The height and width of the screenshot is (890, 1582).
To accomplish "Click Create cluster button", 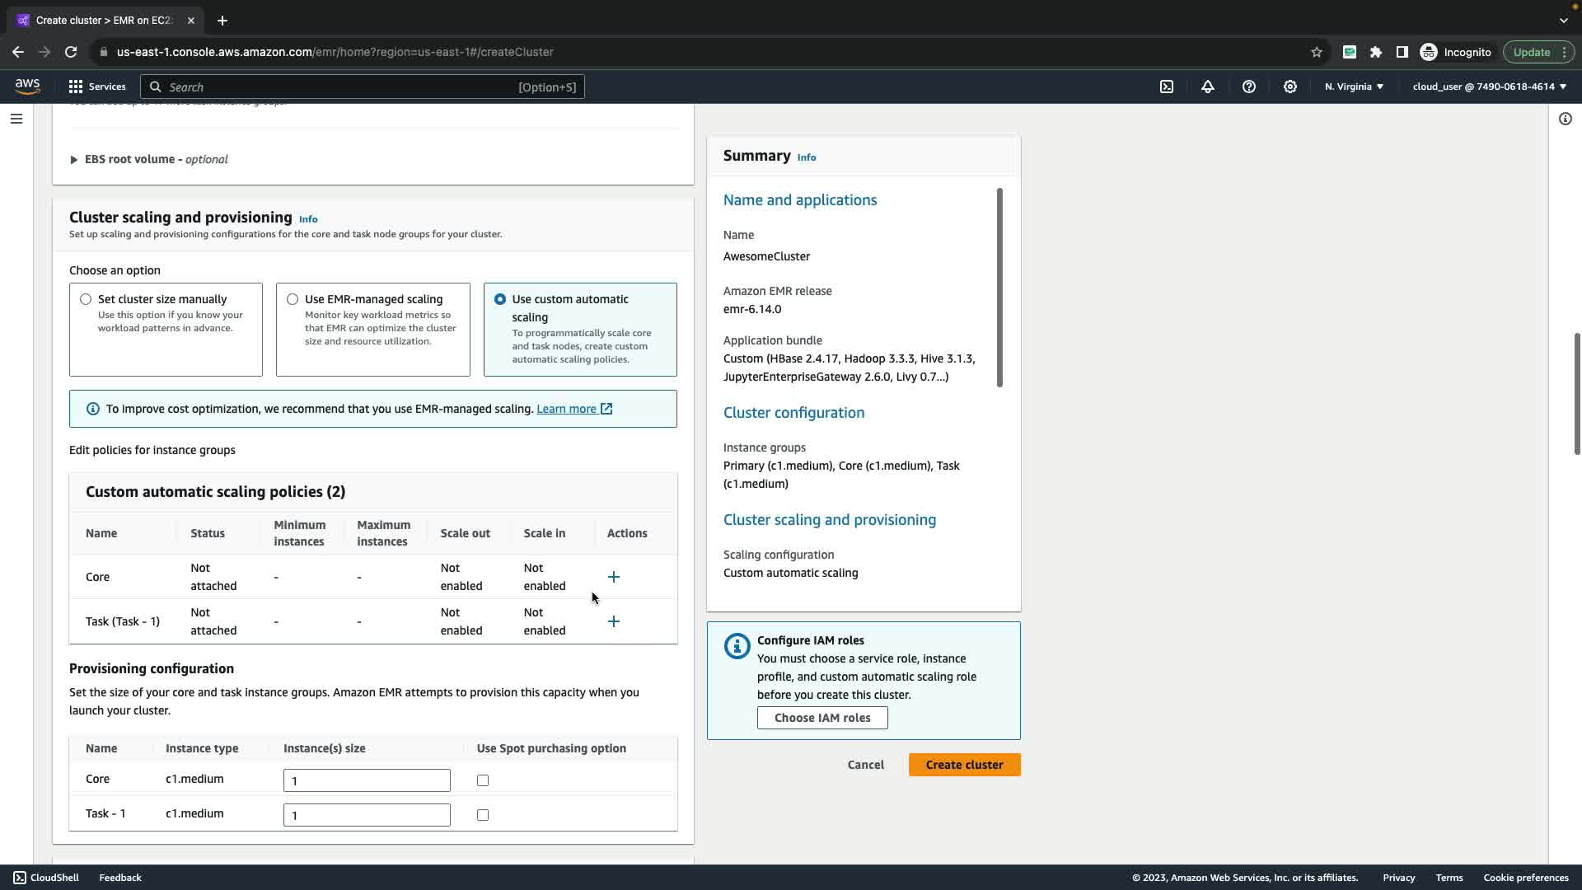I will click(x=964, y=765).
